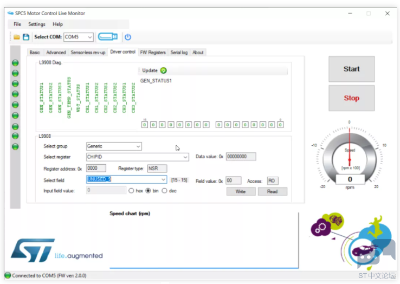Open the Settings menu
The width and height of the screenshot is (400, 284).
click(37, 24)
